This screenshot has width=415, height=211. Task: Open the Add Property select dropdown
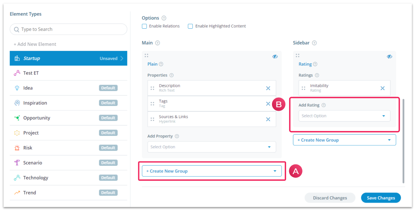click(212, 147)
